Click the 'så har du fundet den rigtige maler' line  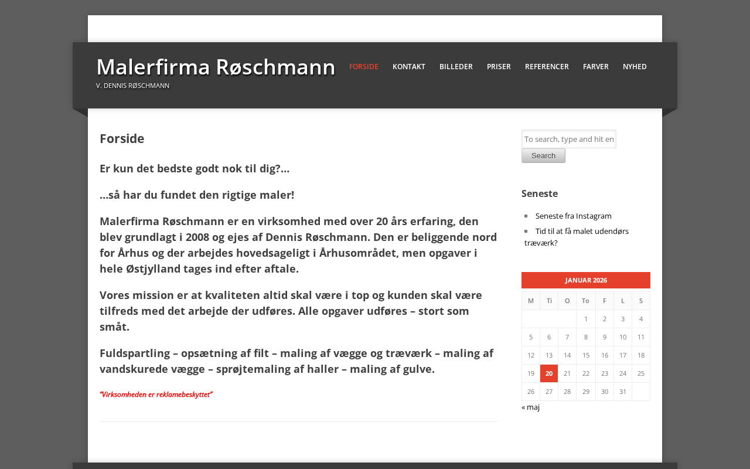click(x=197, y=195)
